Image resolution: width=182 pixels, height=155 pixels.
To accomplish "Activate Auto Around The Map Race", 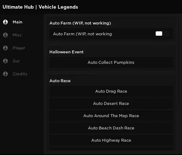I will pyautogui.click(x=111, y=116).
